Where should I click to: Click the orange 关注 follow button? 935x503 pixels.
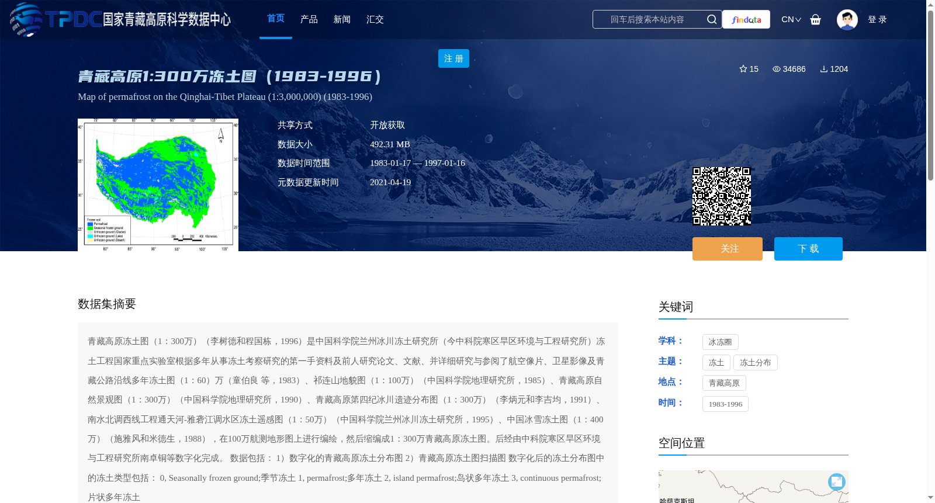pyautogui.click(x=728, y=249)
